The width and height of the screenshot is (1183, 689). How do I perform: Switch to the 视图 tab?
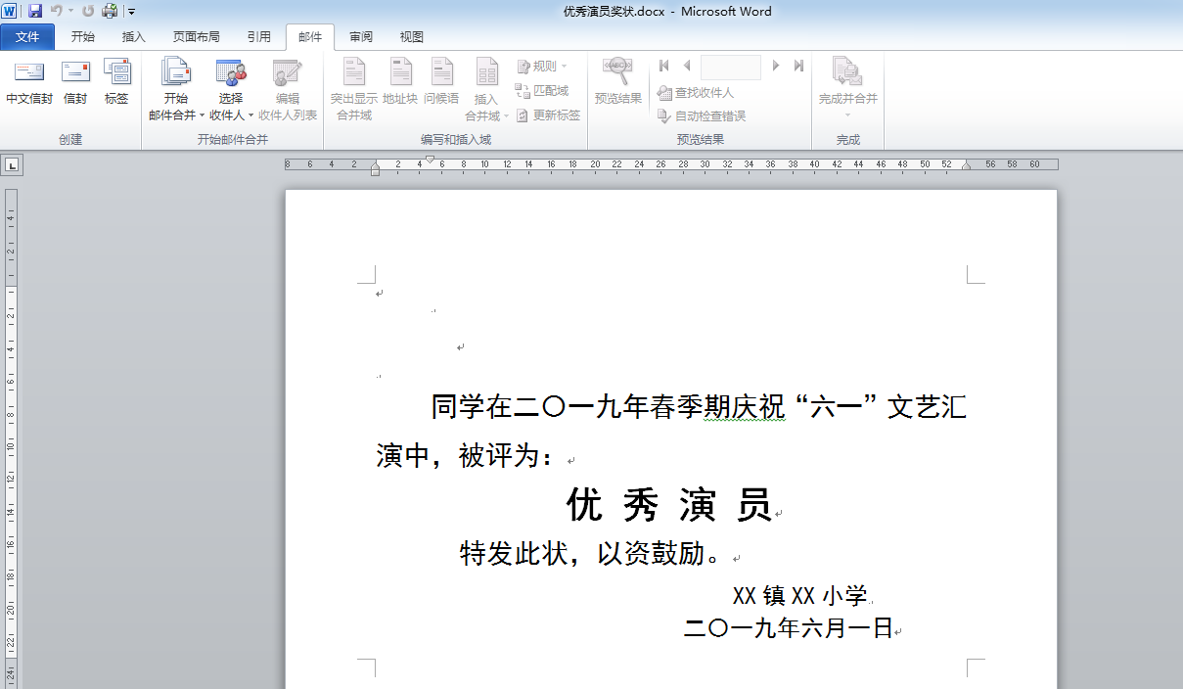click(412, 37)
